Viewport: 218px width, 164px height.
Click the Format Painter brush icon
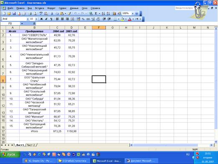[69, 13]
